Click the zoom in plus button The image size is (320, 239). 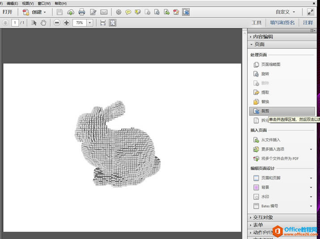(x=66, y=23)
